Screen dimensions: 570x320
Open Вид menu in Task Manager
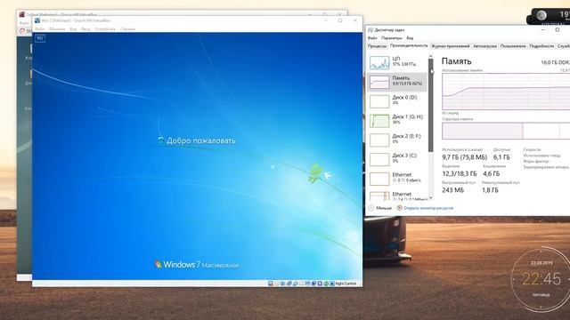tap(410, 37)
